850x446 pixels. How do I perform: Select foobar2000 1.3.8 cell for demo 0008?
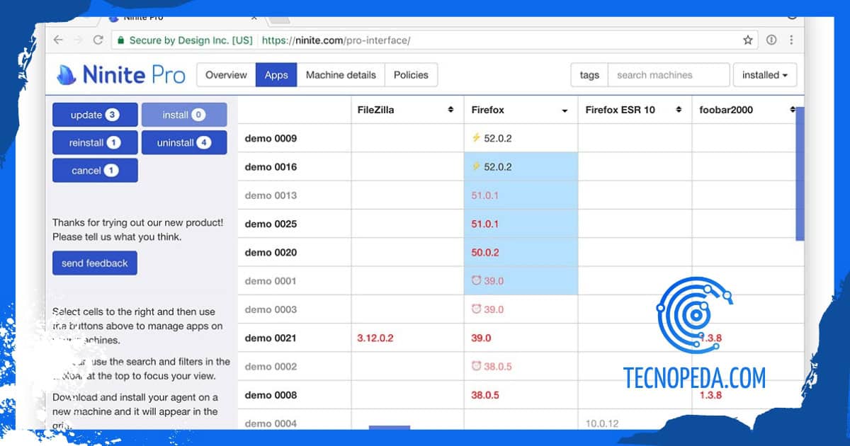coord(748,395)
